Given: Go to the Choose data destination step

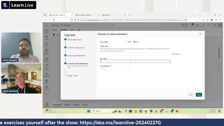Looking at the screenshot, I should click(x=76, y=56).
